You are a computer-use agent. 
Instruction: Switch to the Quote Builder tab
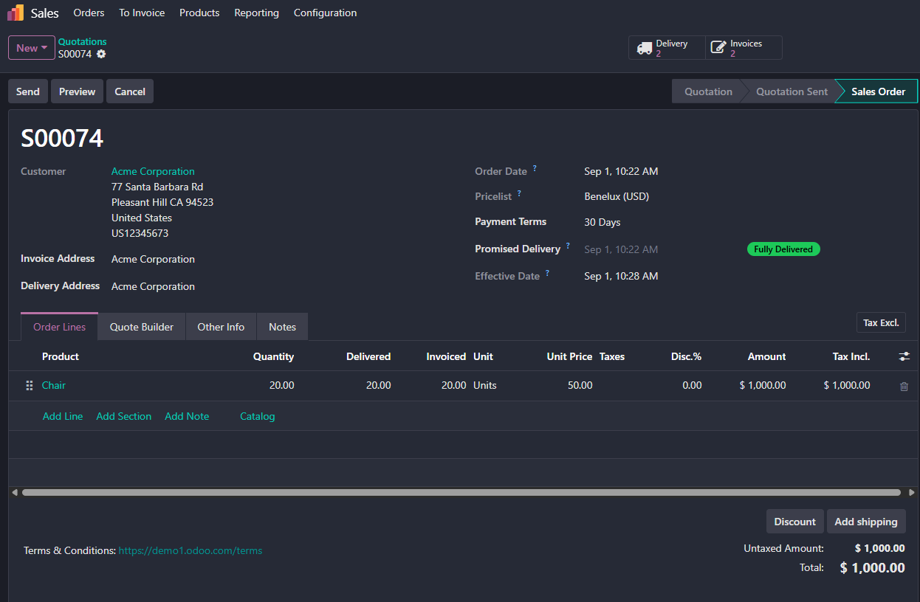[142, 327]
